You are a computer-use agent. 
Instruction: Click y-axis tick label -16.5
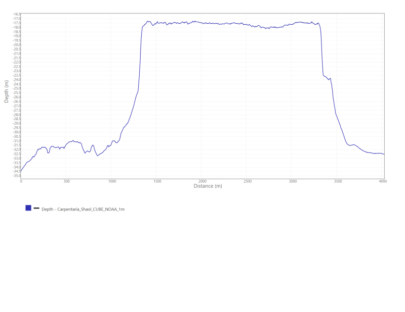pyautogui.click(x=16, y=14)
